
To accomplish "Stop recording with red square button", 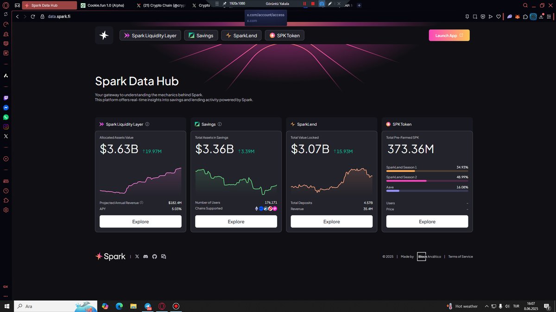I will click(x=313, y=4).
